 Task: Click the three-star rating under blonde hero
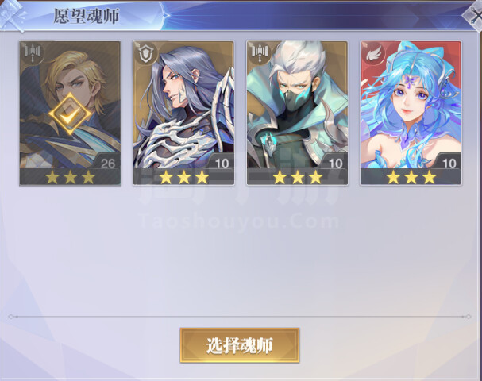[71, 177]
